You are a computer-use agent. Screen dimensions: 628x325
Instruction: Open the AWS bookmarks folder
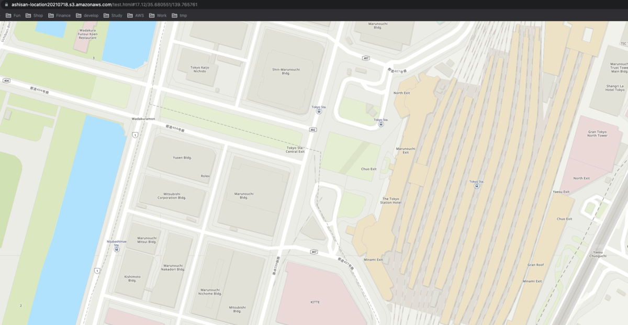(136, 15)
